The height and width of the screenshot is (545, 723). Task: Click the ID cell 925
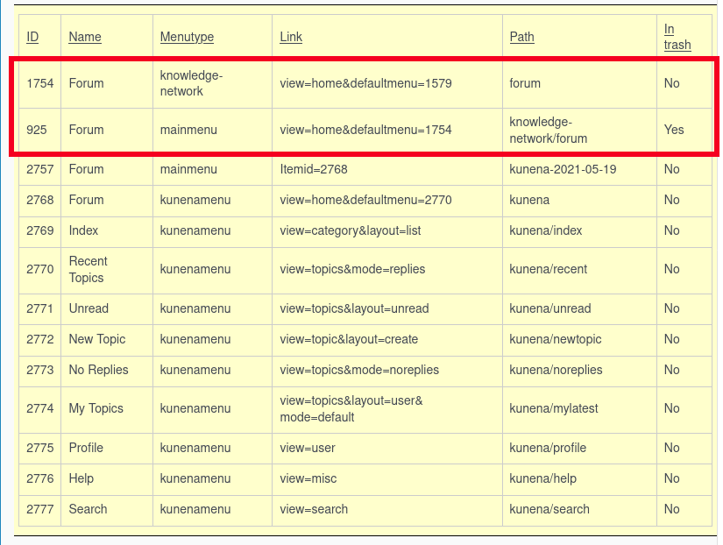click(37, 130)
